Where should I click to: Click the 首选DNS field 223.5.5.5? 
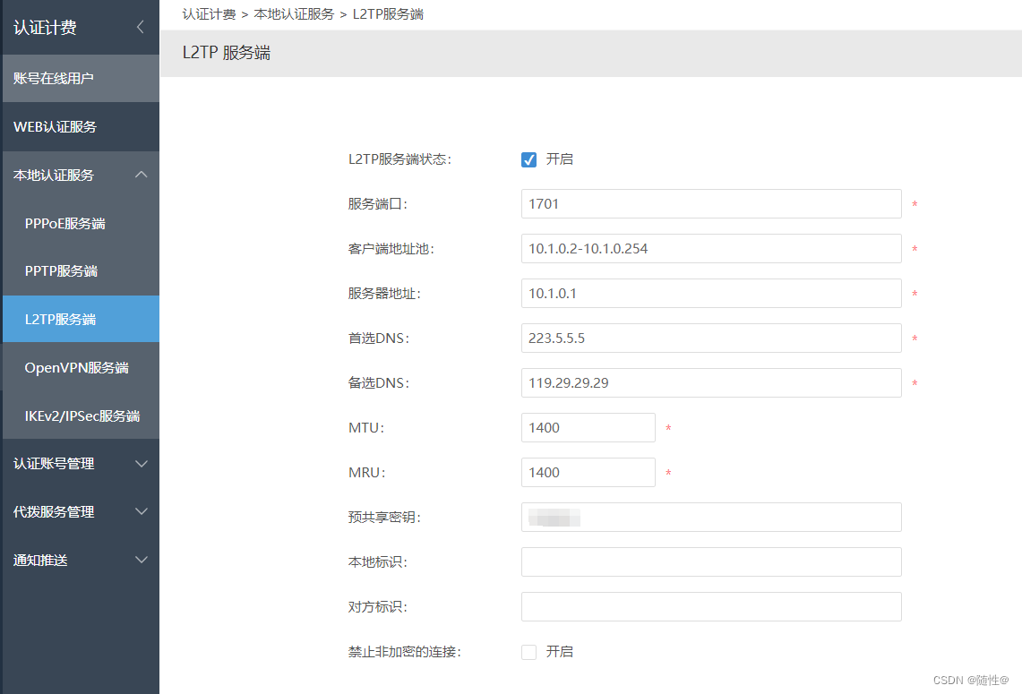(x=711, y=338)
